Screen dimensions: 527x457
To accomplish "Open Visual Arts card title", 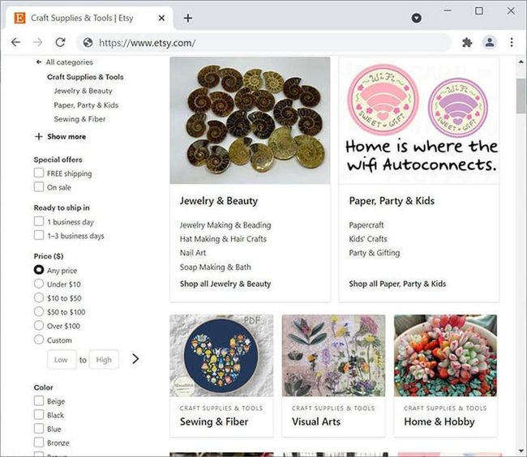I will tap(316, 421).
